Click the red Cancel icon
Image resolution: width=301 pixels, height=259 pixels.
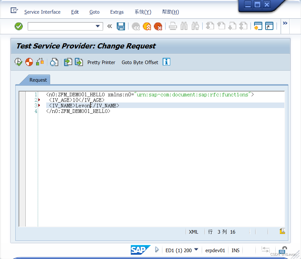coord(158,26)
